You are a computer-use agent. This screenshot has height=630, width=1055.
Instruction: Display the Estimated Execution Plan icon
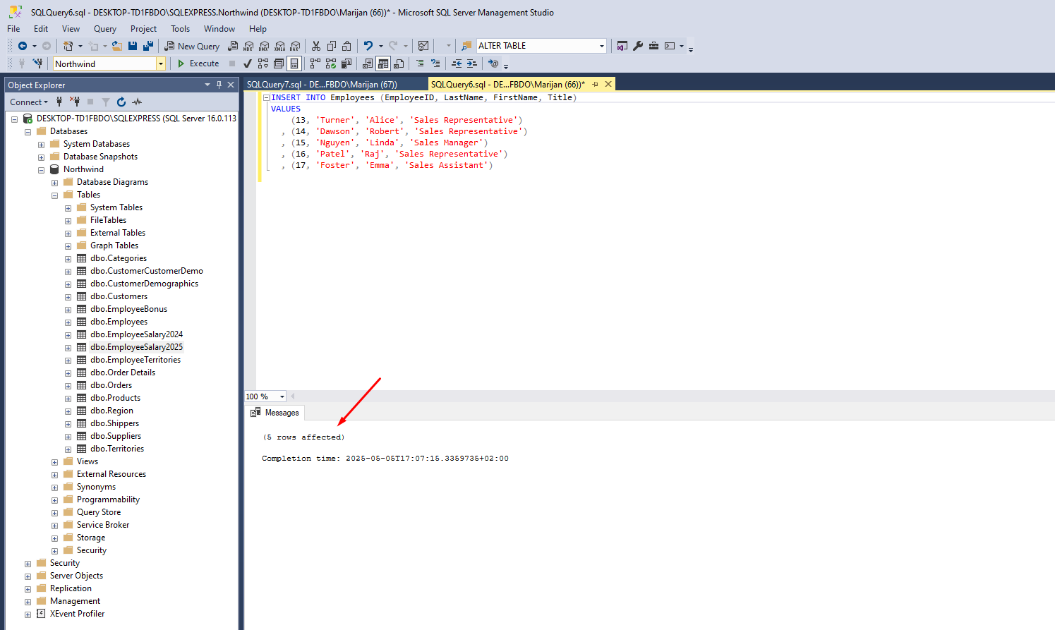263,63
